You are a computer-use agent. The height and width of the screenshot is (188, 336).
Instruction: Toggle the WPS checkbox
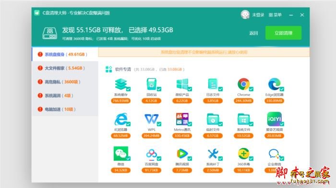click(159, 124)
